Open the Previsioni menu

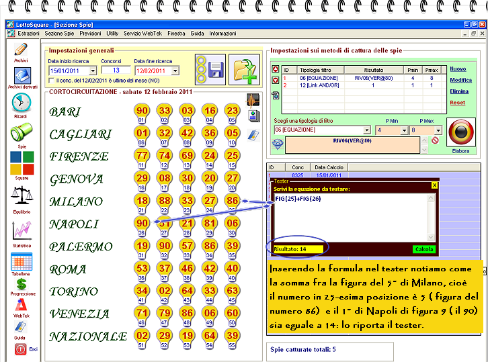click(x=90, y=34)
